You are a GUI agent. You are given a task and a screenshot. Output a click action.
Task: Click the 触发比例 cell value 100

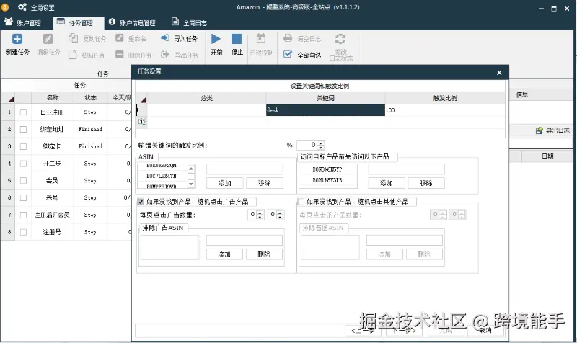pos(445,110)
